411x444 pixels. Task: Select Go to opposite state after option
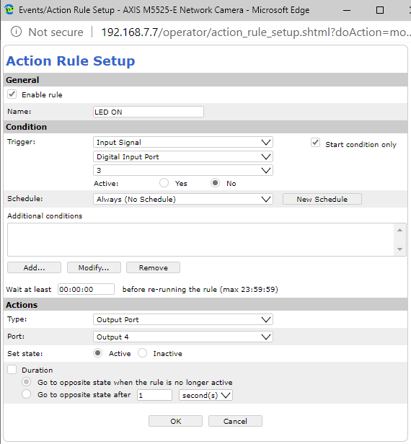click(27, 394)
